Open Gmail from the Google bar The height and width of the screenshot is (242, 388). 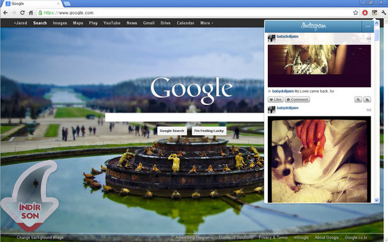149,23
